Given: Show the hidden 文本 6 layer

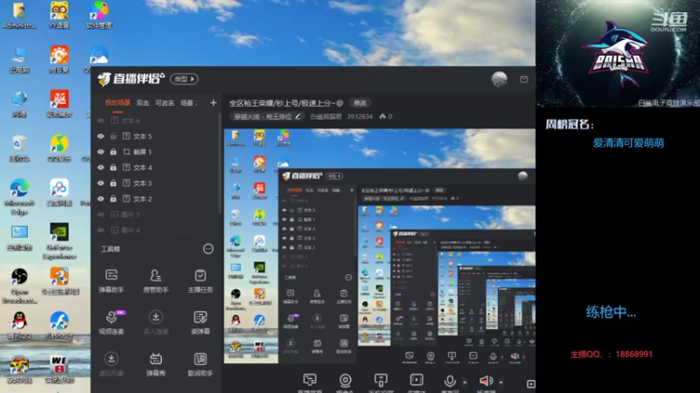Looking at the screenshot, I should pyautogui.click(x=101, y=121).
